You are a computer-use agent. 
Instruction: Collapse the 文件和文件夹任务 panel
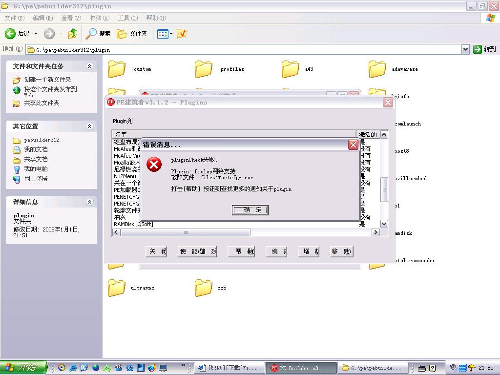(x=90, y=66)
